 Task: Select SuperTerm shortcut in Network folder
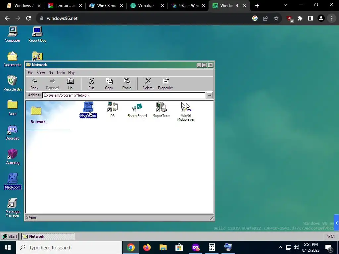161,110
